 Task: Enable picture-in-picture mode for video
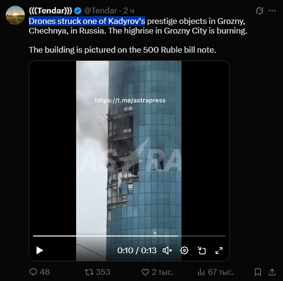pos(202,250)
